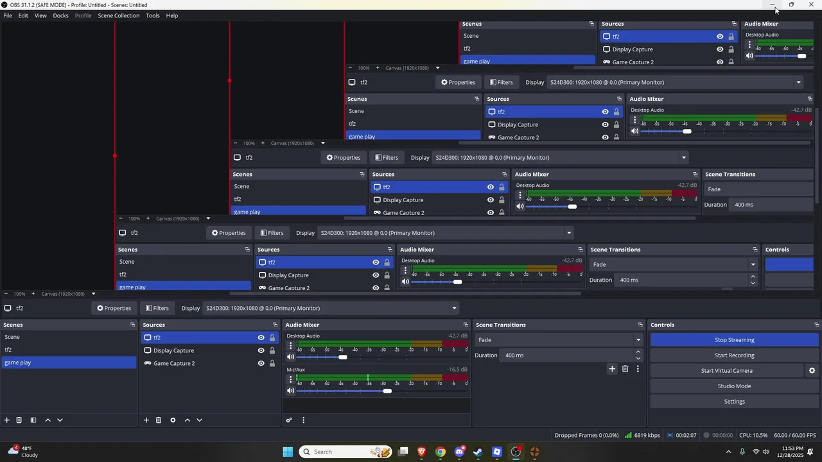Move source up in Sources dock

coord(188,420)
